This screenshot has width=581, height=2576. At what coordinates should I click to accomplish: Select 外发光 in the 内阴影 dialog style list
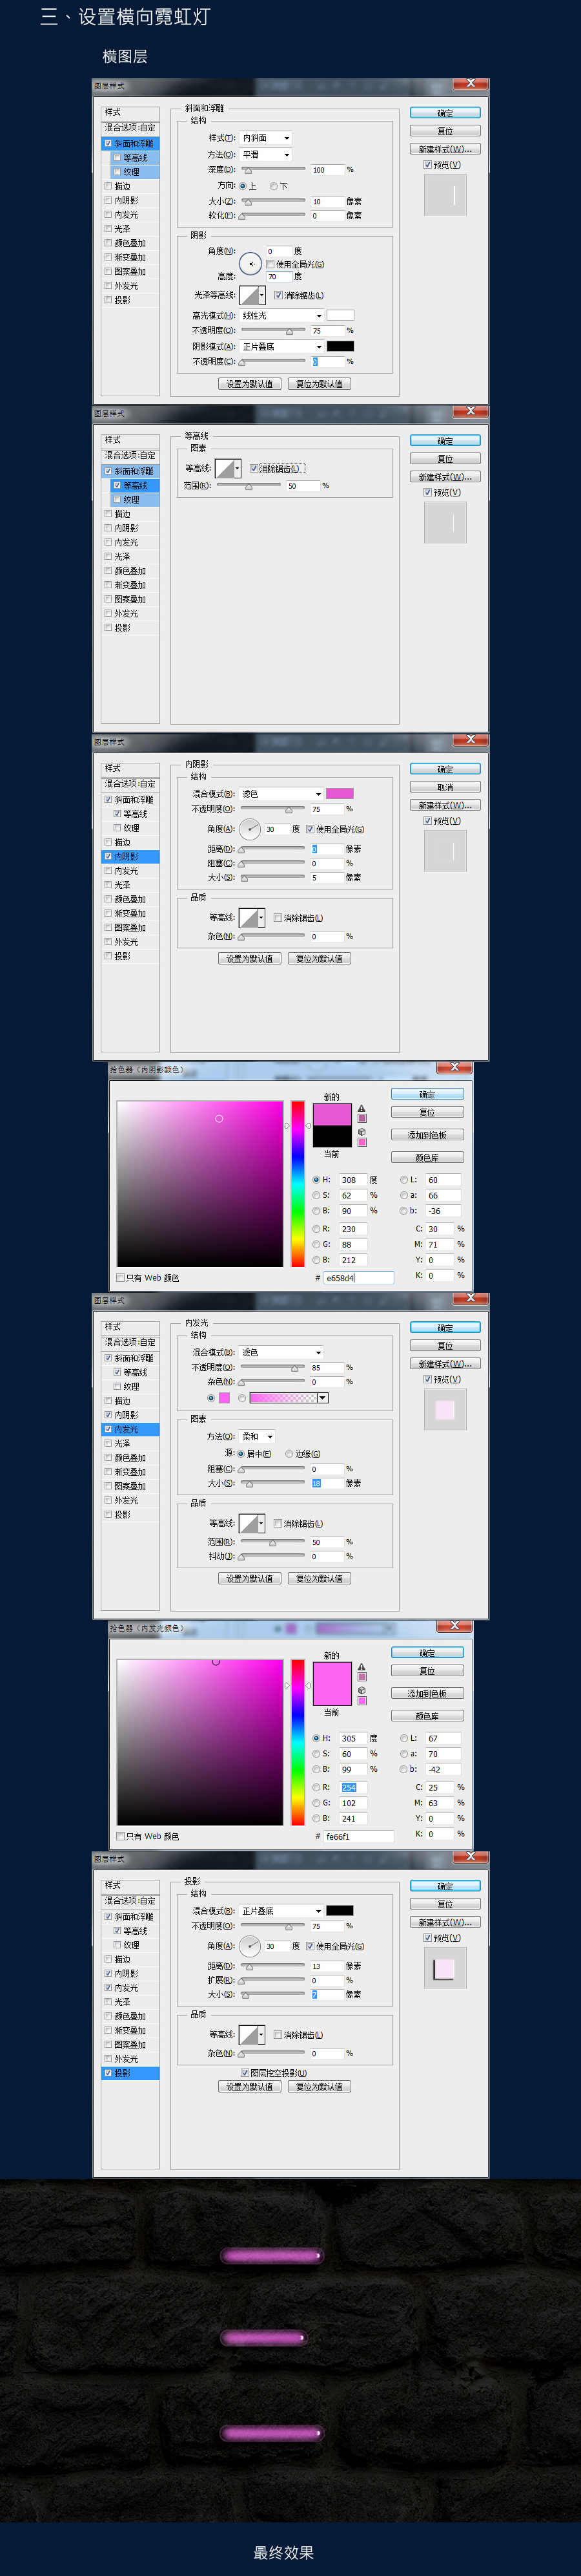tap(126, 942)
